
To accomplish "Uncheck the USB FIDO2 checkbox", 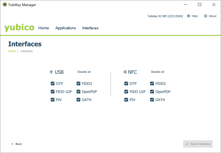I will coord(78,83).
